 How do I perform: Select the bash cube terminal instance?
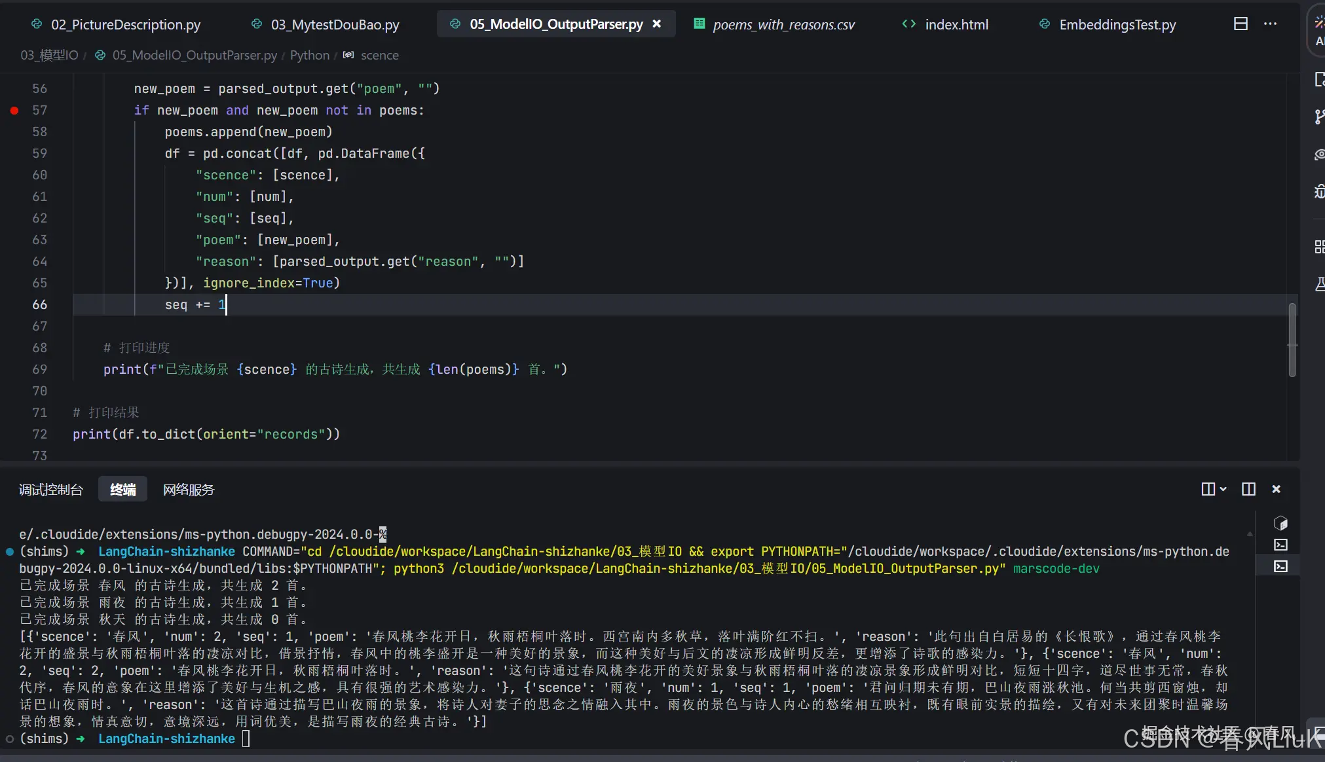tap(1280, 523)
